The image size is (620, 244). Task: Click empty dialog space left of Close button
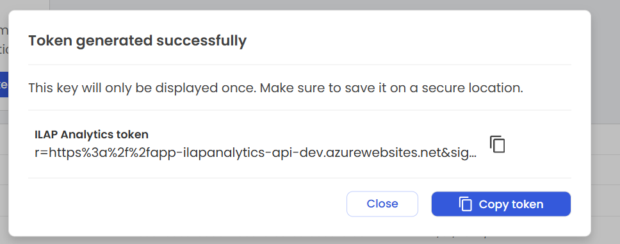click(186, 204)
